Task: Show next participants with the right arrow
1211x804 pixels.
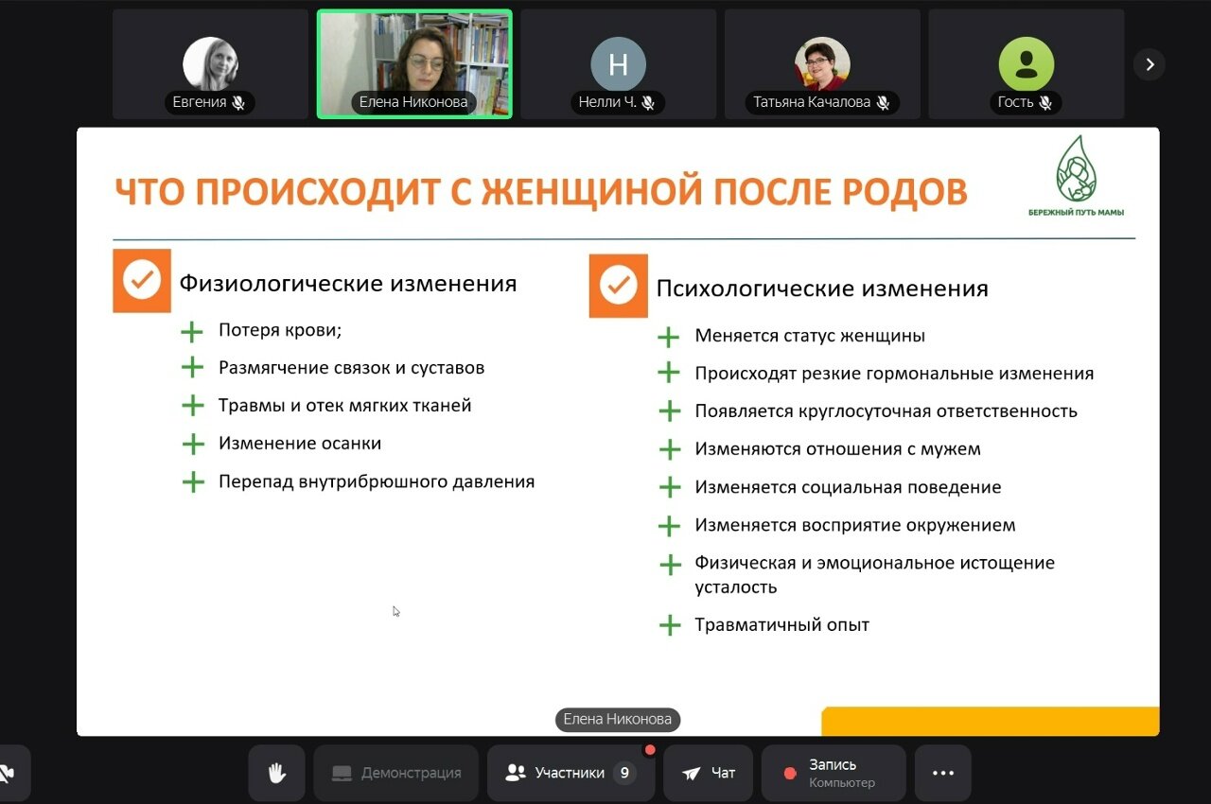Action: [x=1150, y=64]
